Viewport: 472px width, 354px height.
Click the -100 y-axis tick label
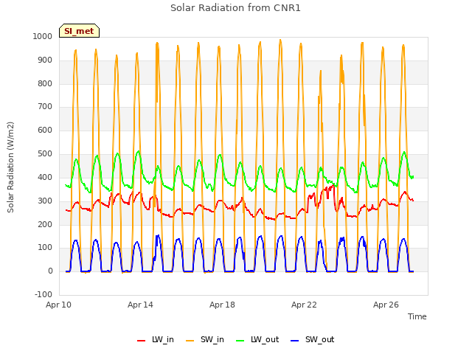coord(44,294)
